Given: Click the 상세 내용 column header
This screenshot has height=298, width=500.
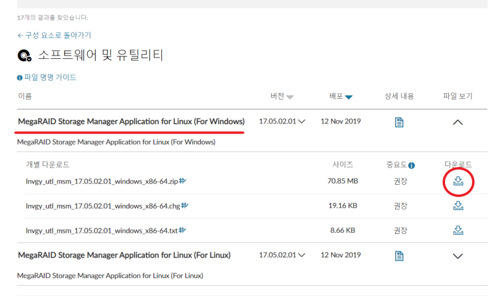Looking at the screenshot, I should point(399,96).
